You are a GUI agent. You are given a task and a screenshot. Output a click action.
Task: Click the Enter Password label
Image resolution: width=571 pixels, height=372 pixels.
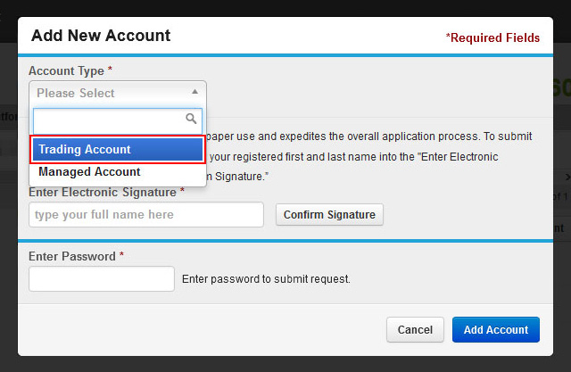tap(76, 256)
